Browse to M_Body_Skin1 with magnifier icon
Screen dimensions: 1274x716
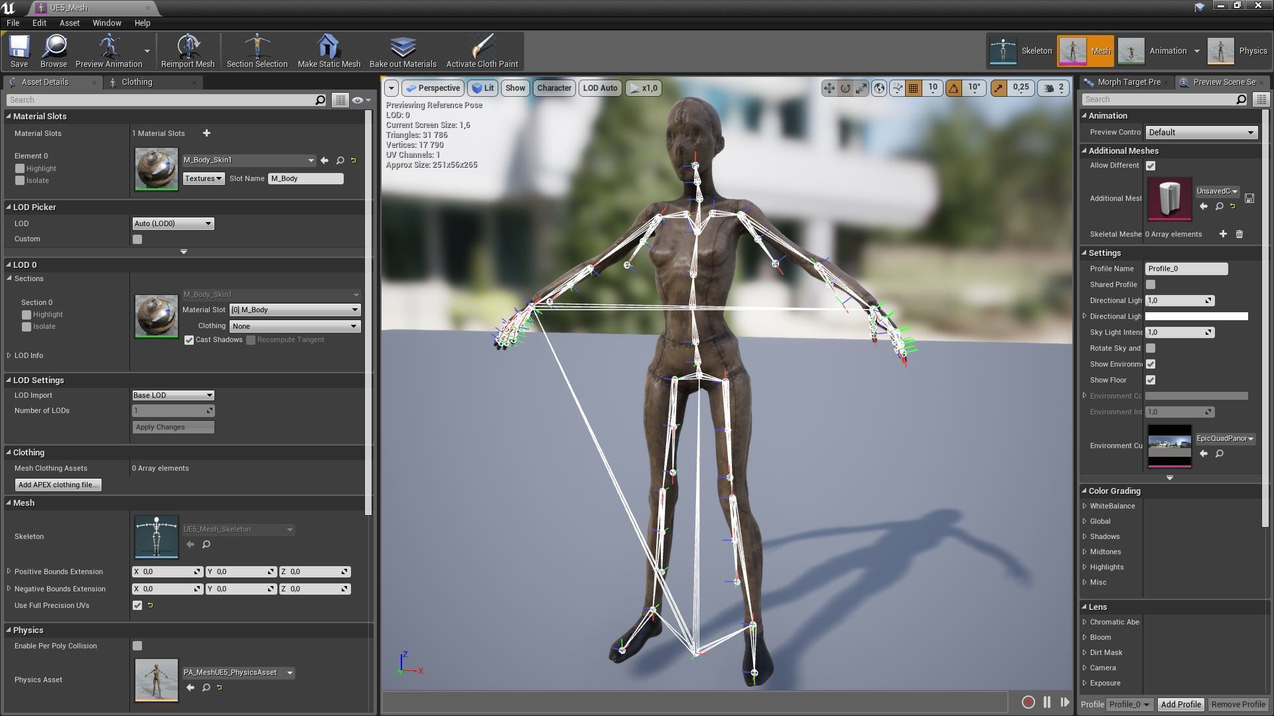pyautogui.click(x=340, y=160)
